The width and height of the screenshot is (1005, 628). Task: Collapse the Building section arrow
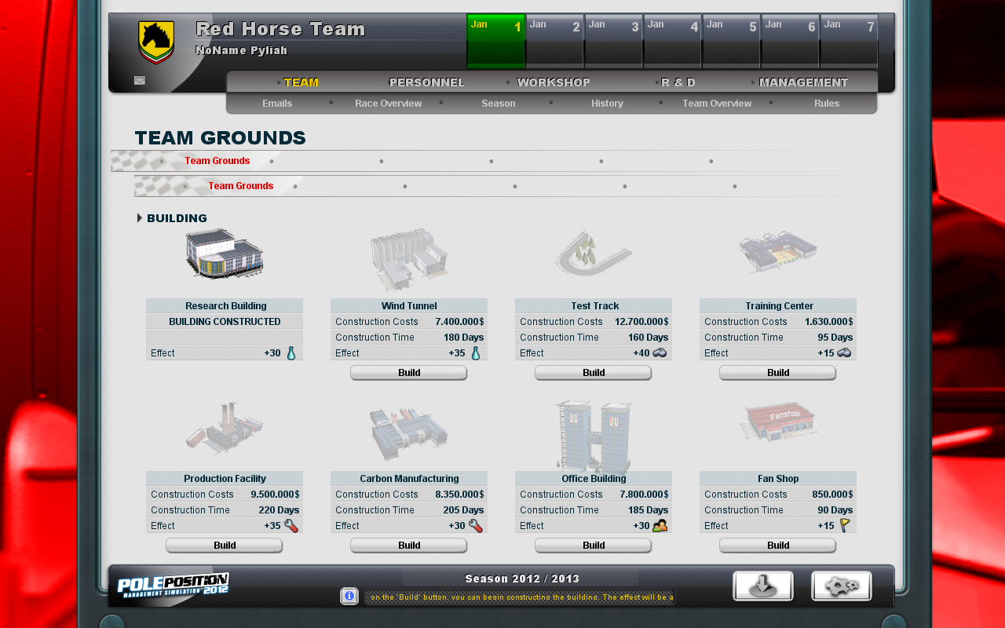click(140, 218)
